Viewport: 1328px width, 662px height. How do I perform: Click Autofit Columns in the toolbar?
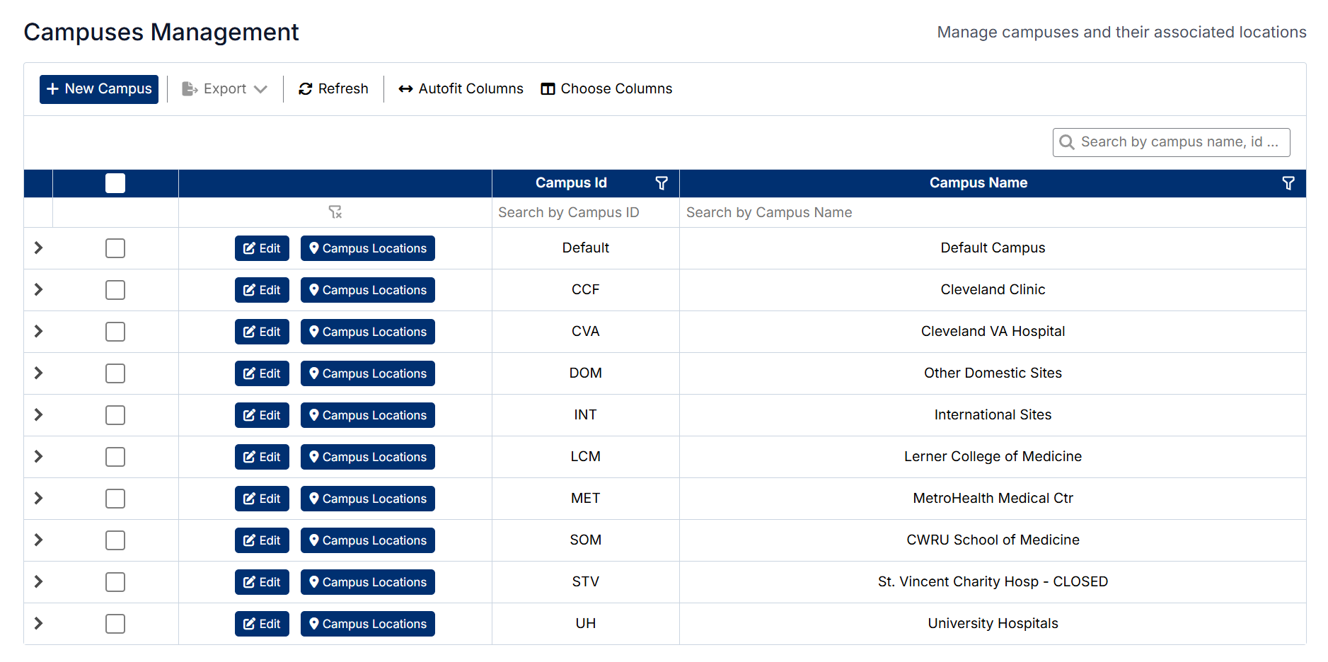pyautogui.click(x=461, y=89)
